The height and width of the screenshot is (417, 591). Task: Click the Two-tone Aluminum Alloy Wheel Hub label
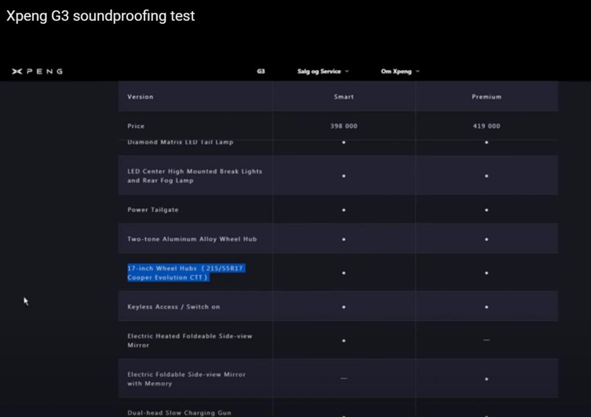tap(192, 239)
